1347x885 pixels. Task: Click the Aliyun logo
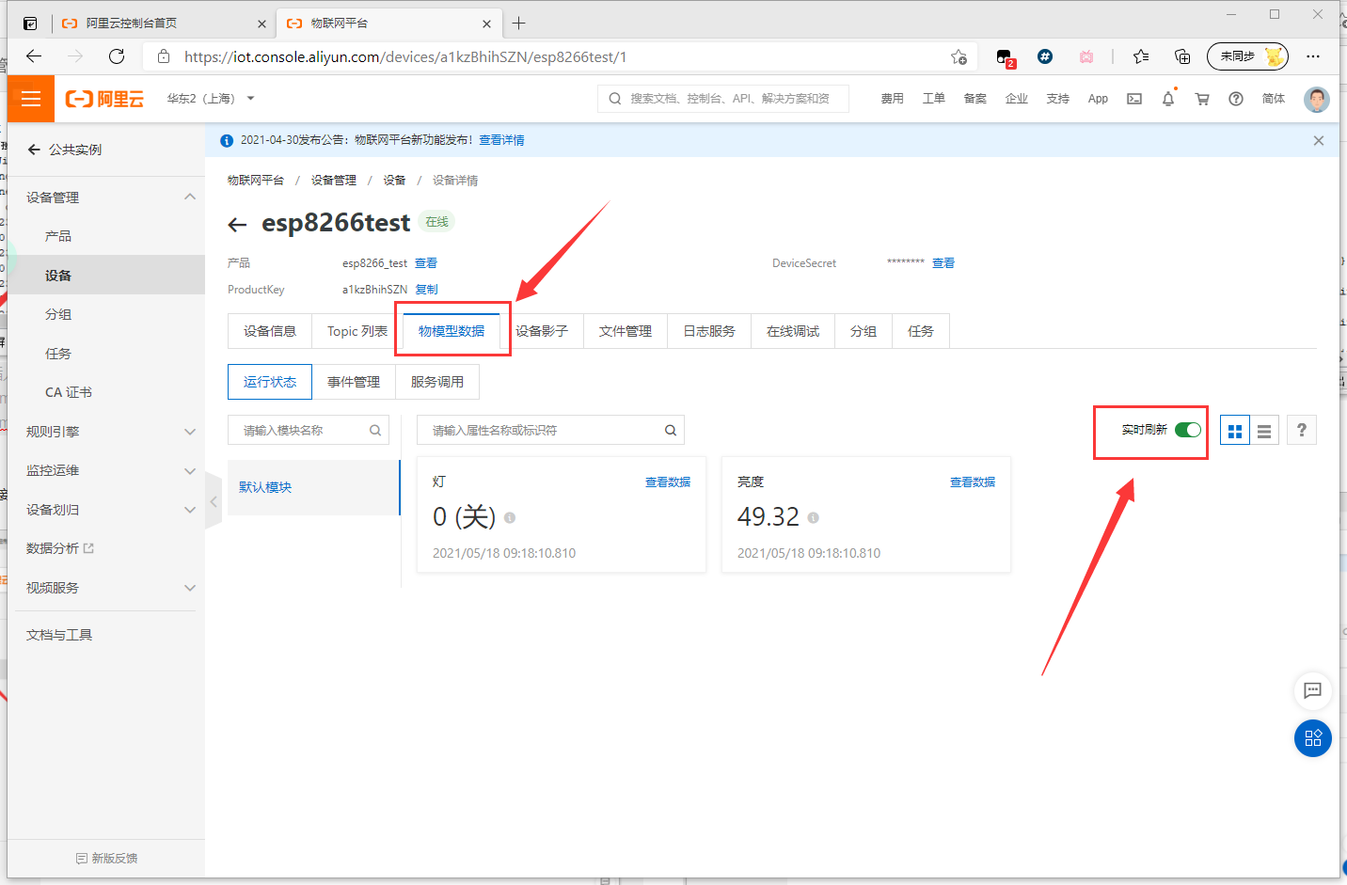104,99
